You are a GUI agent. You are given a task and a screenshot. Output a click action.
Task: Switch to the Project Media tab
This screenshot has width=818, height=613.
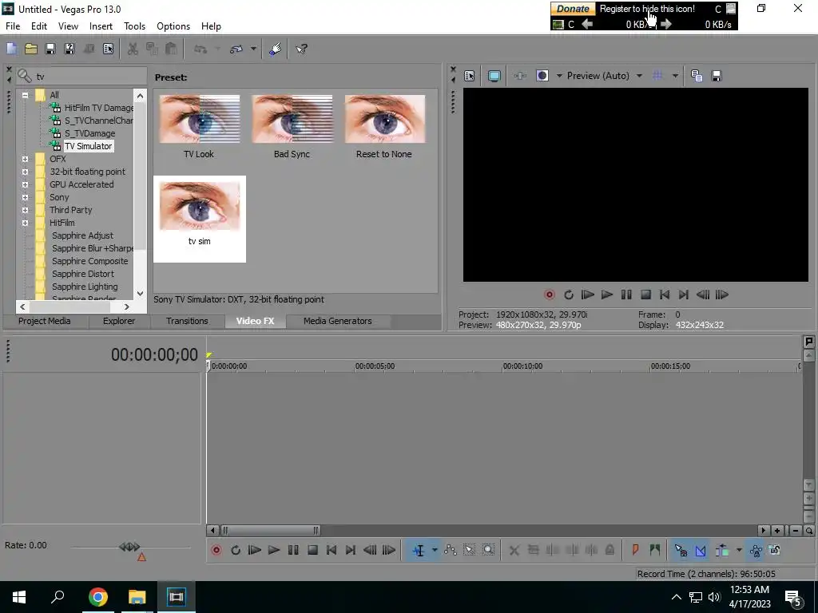click(45, 321)
